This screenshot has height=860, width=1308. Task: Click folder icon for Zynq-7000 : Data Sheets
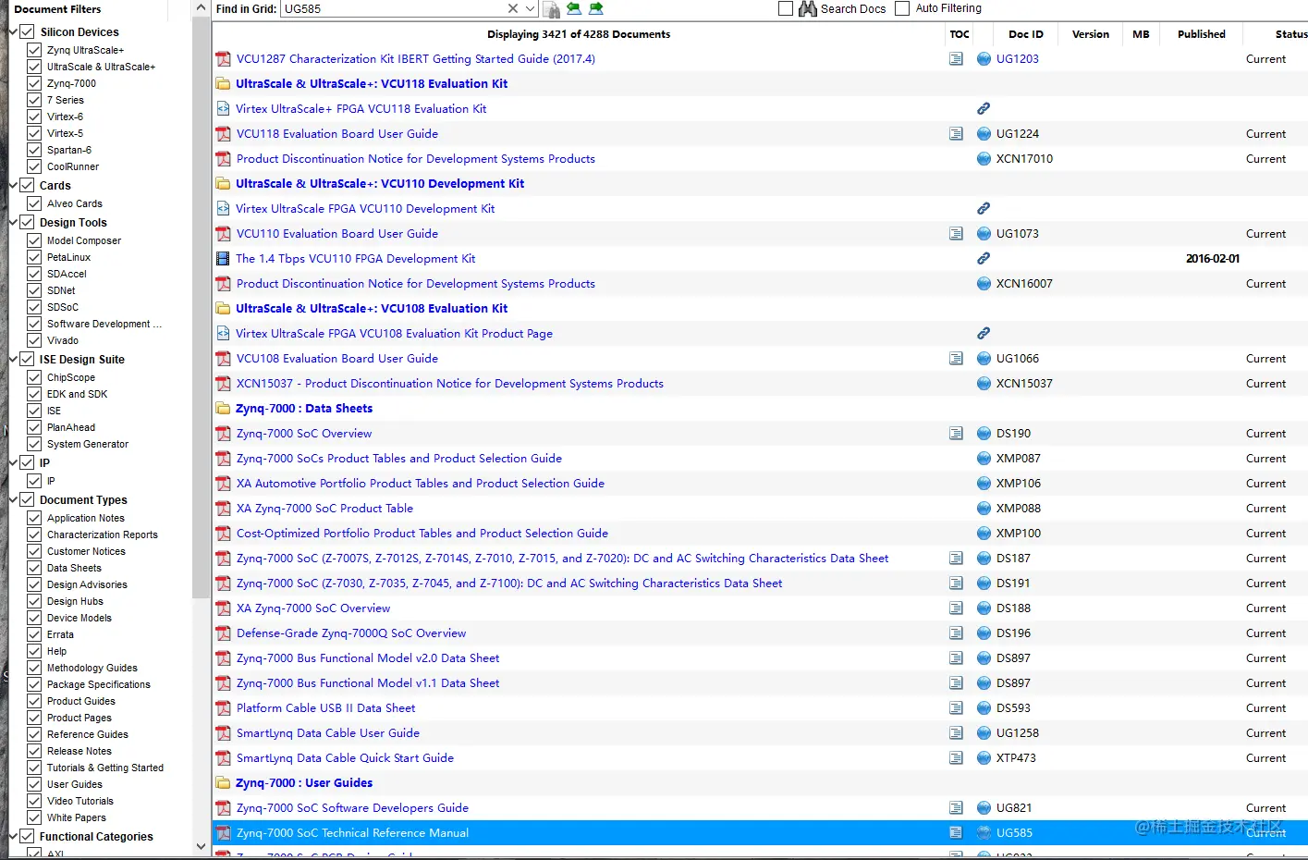[223, 409]
